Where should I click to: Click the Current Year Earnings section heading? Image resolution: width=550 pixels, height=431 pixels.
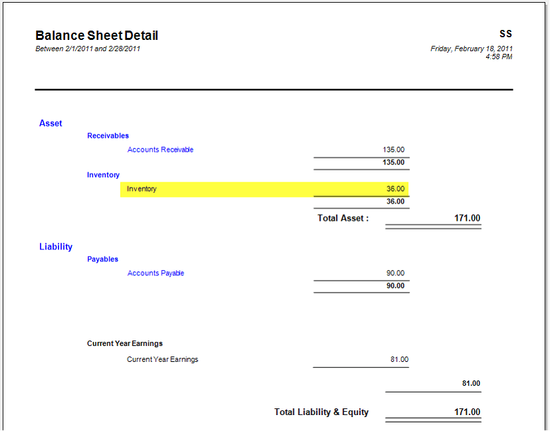point(121,343)
